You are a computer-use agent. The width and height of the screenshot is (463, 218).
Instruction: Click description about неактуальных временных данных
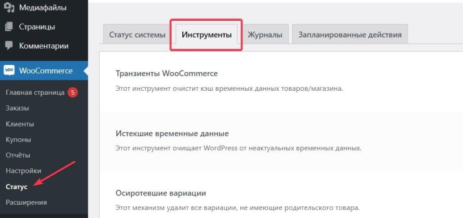[x=238, y=148]
